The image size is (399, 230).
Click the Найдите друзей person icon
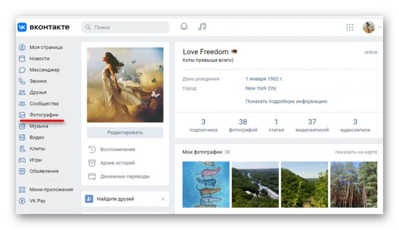point(89,199)
